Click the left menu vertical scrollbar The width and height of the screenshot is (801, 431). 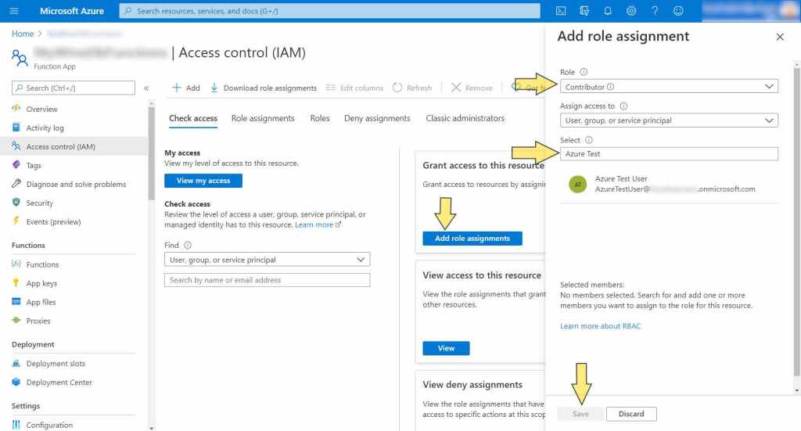[151, 153]
